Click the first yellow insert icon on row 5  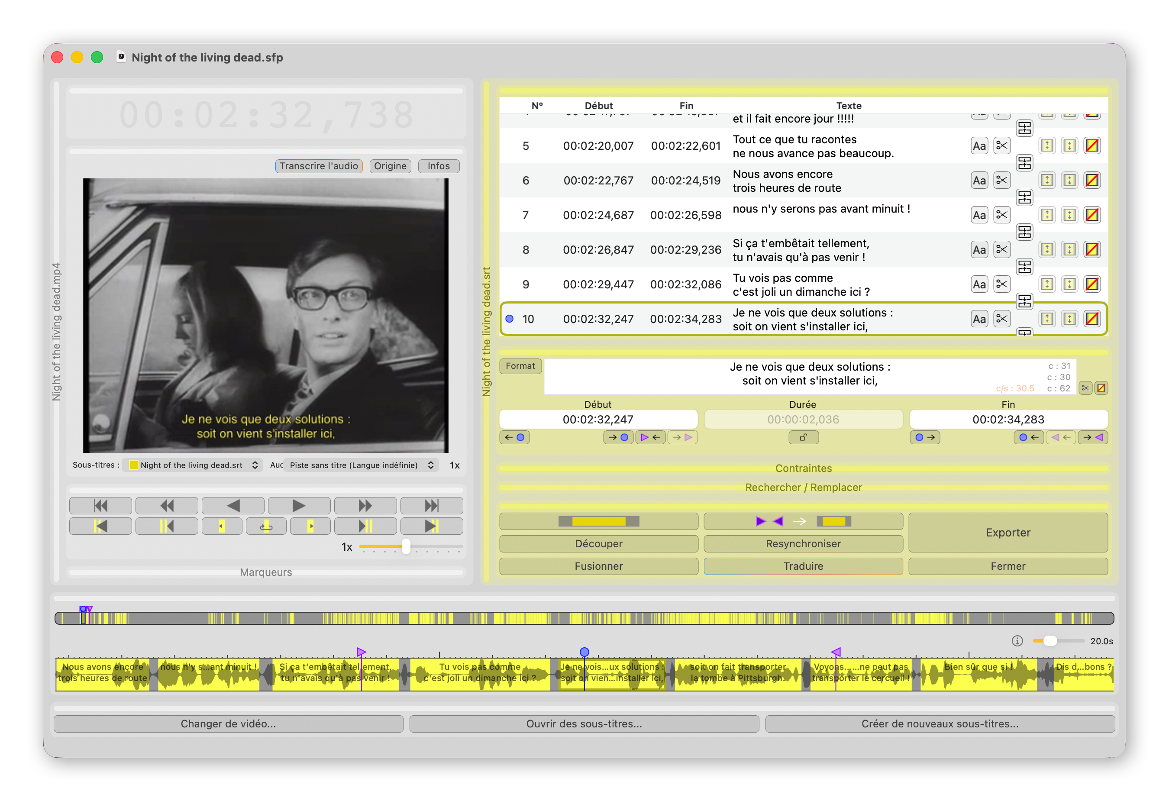(1047, 146)
